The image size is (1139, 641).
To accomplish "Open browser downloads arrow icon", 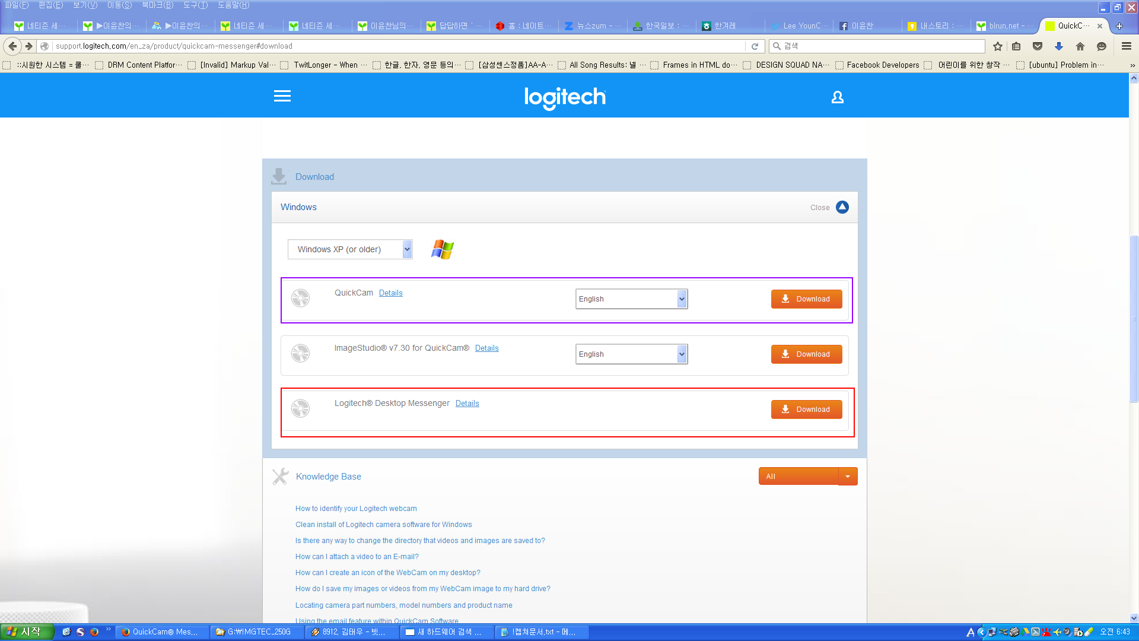I will [1059, 46].
